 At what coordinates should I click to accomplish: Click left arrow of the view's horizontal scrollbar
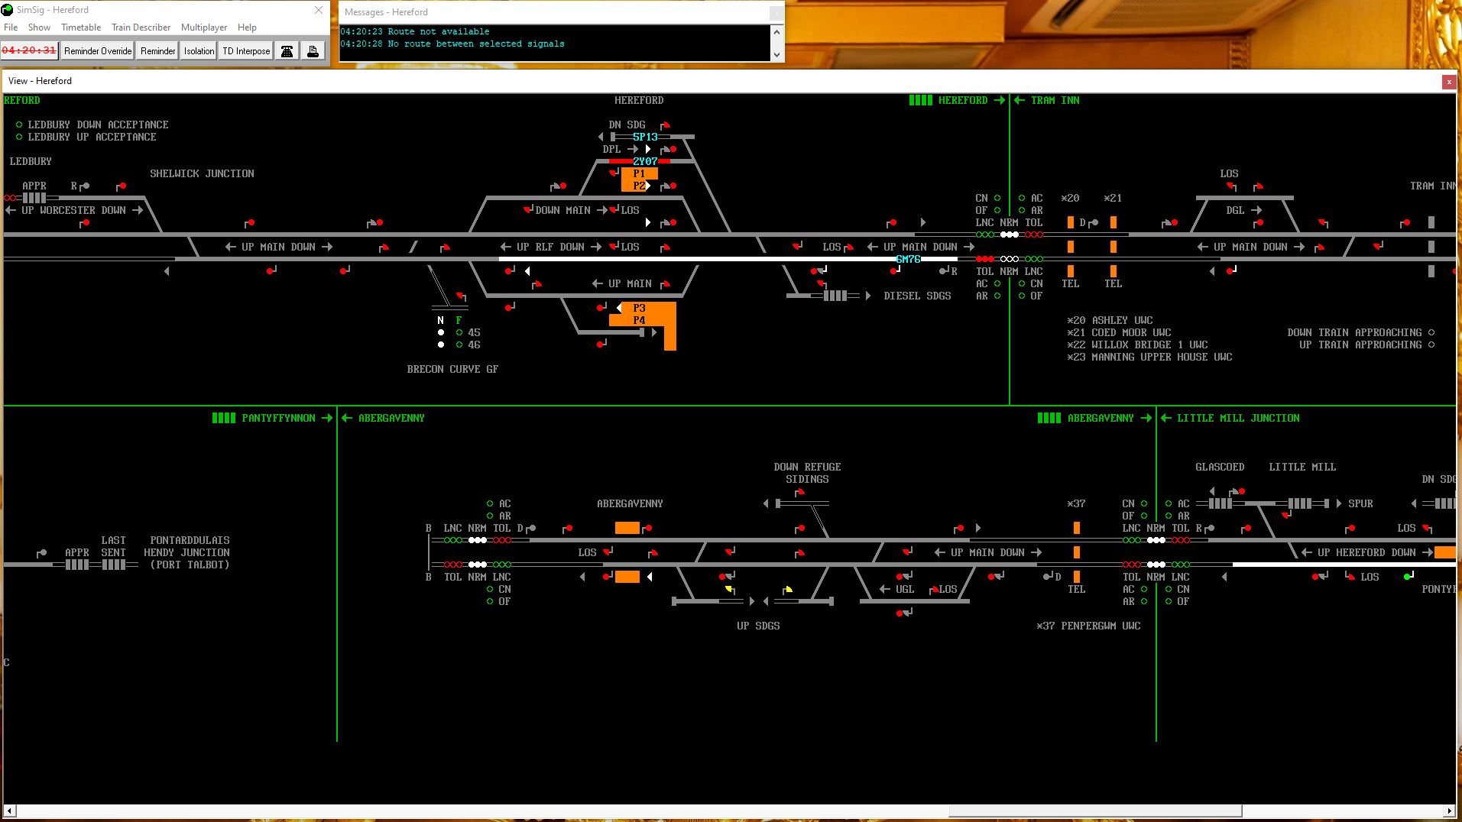coord(10,811)
